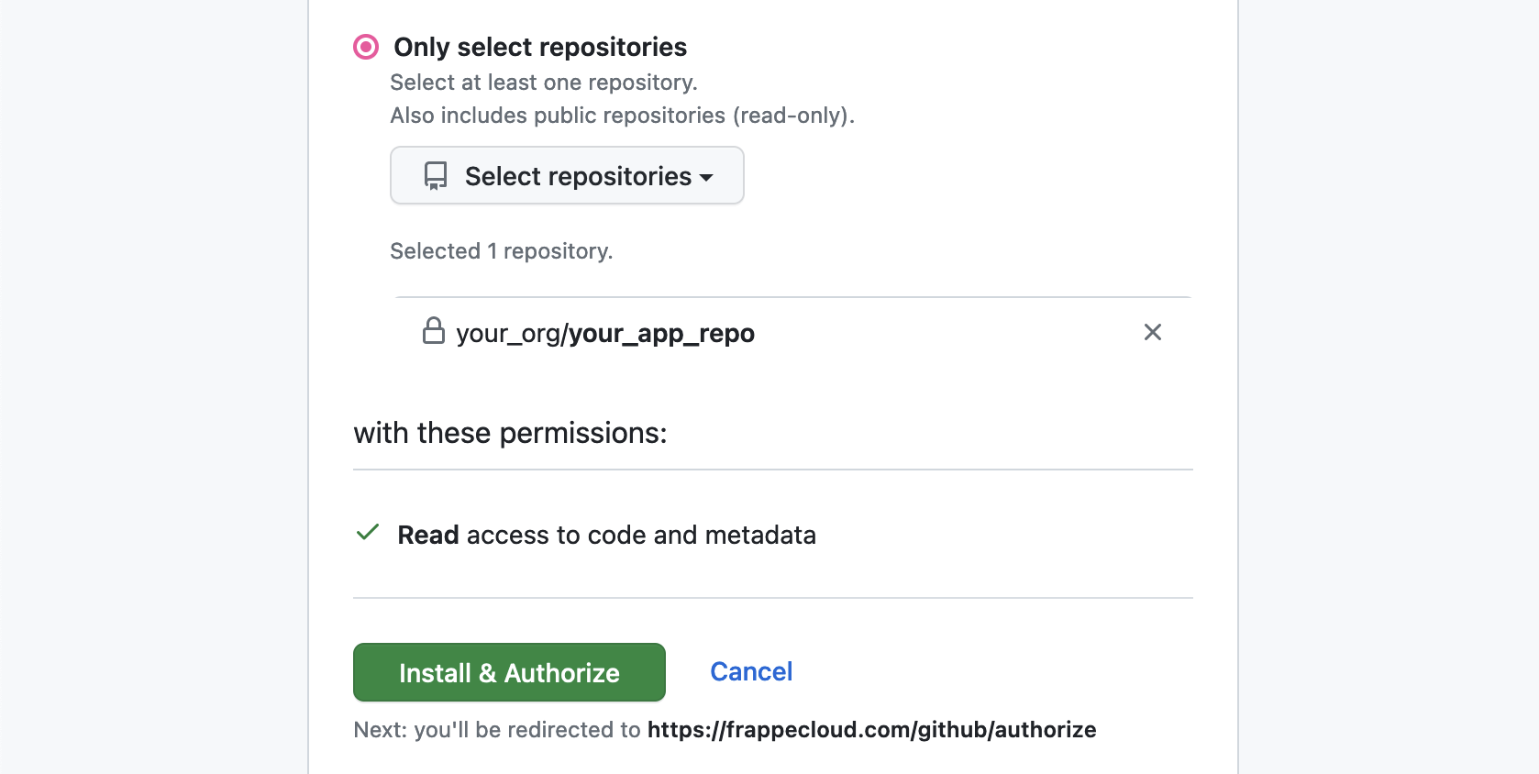Select the 'Only select repositories' radio button
The height and width of the screenshot is (774, 1539).
pos(366,47)
